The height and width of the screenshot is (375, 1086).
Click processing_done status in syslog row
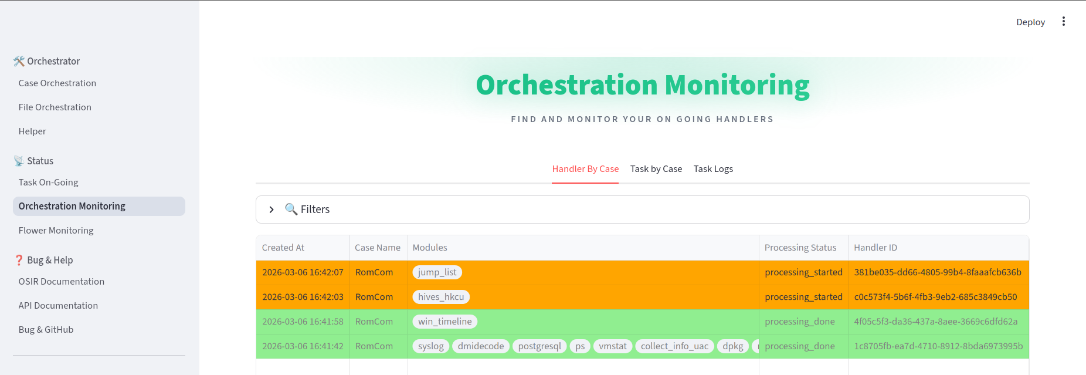[x=803, y=346]
